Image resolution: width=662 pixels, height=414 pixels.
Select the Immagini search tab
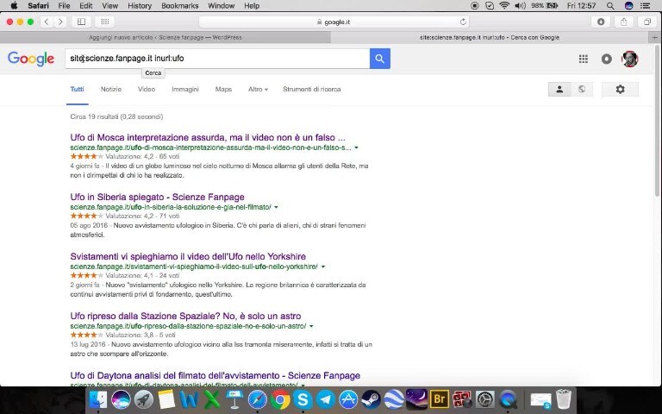pyautogui.click(x=184, y=89)
